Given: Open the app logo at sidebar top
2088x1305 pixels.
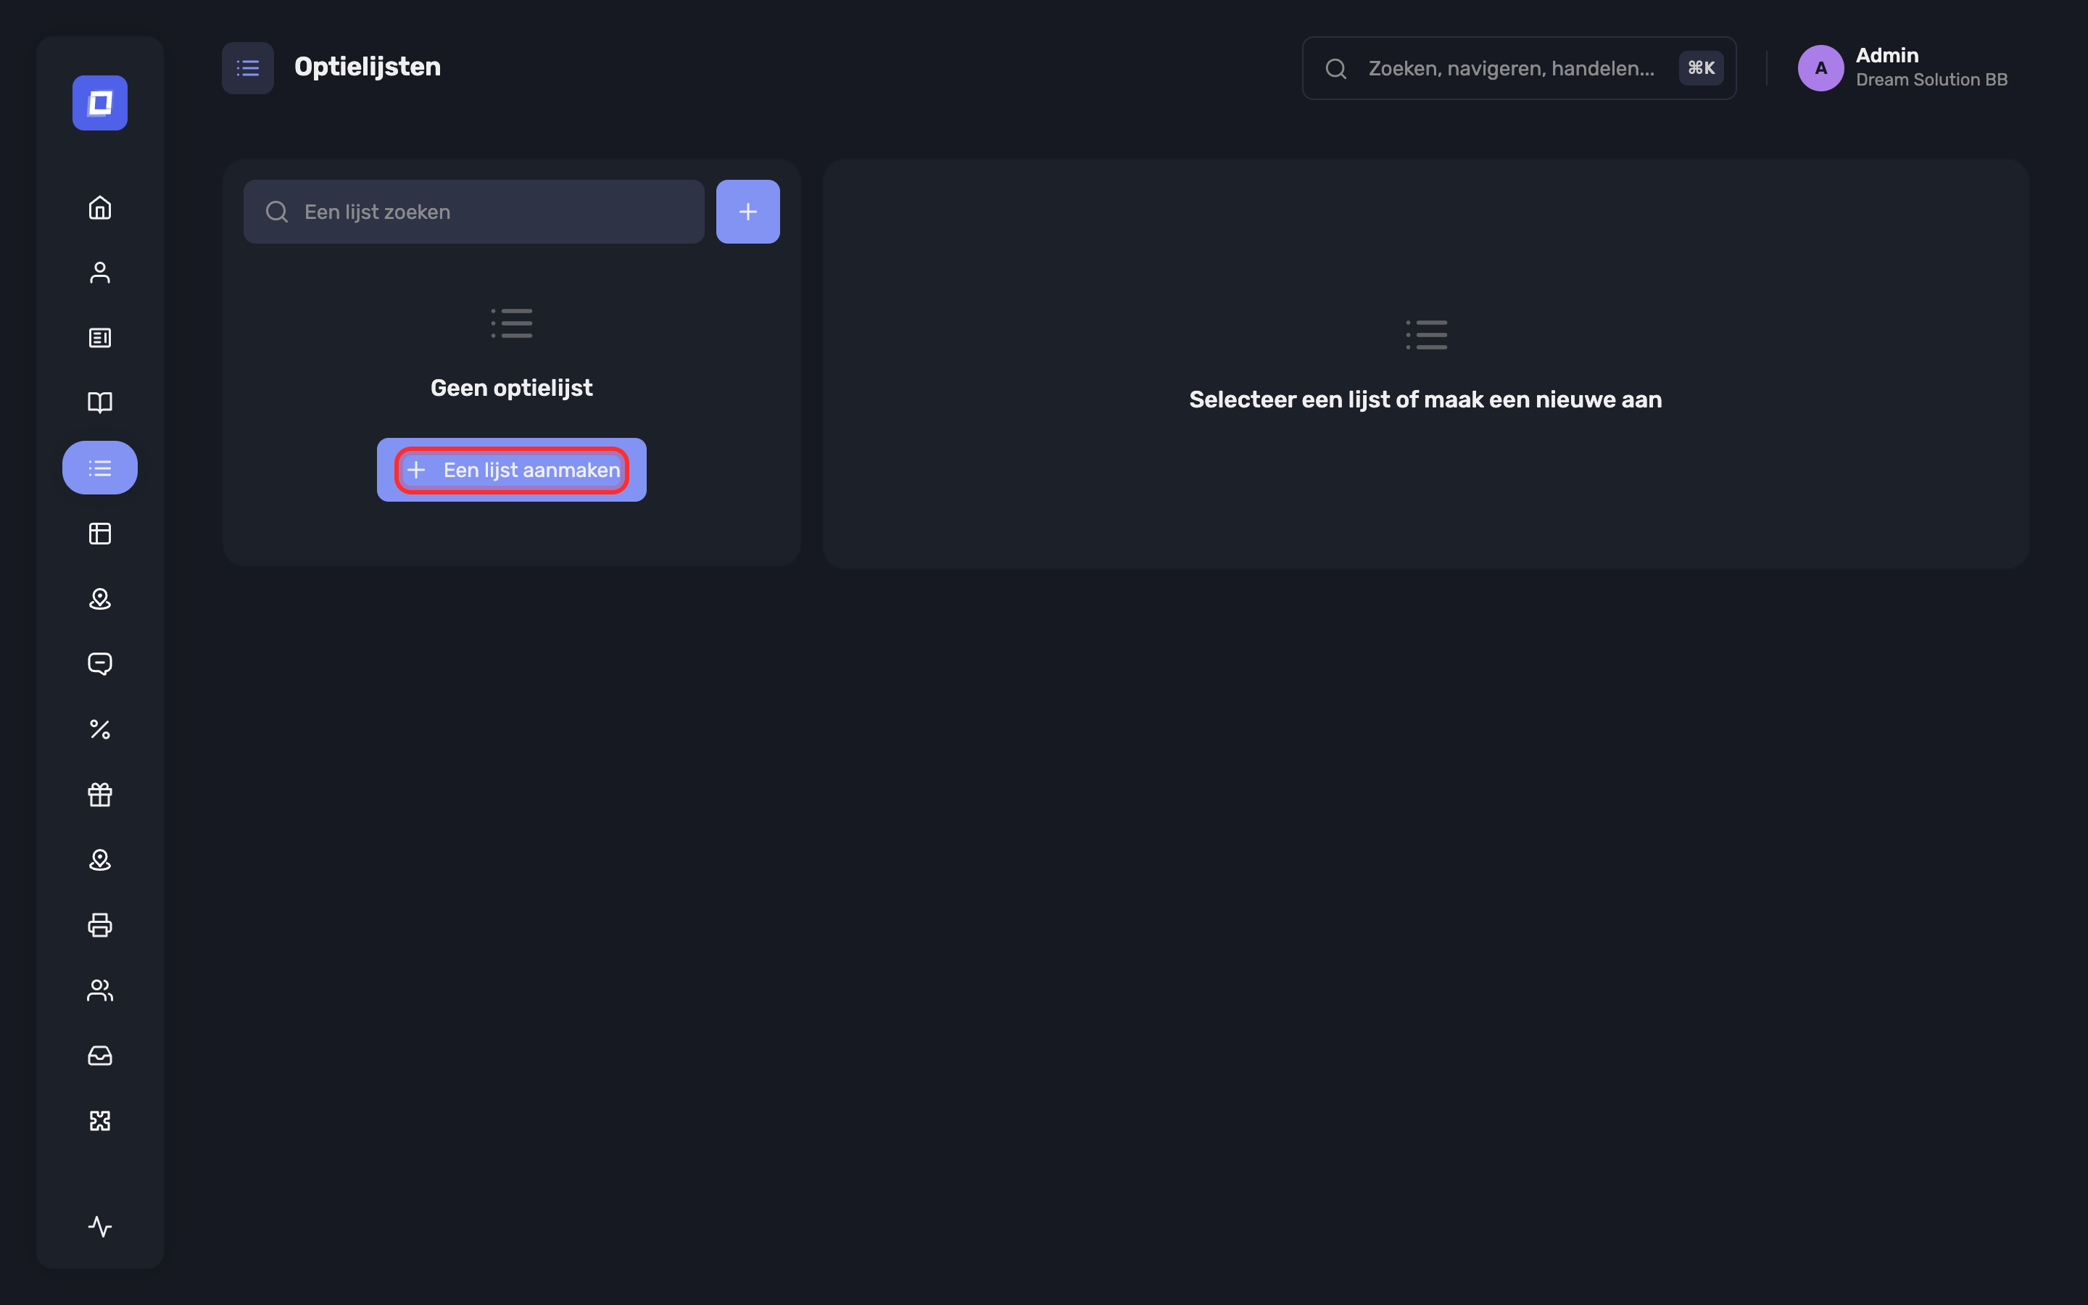Looking at the screenshot, I should 100,103.
